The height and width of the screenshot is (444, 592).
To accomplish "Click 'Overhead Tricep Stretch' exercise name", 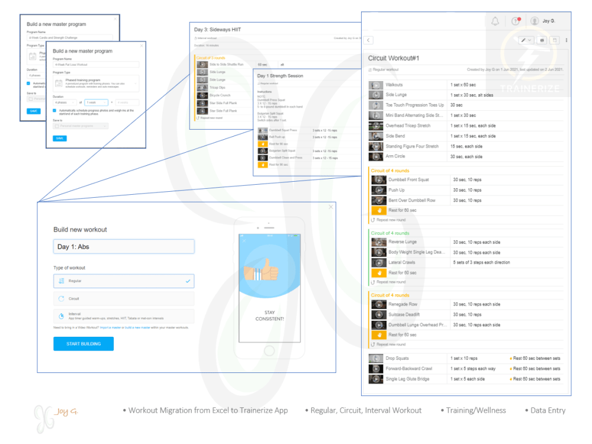I will tap(408, 126).
